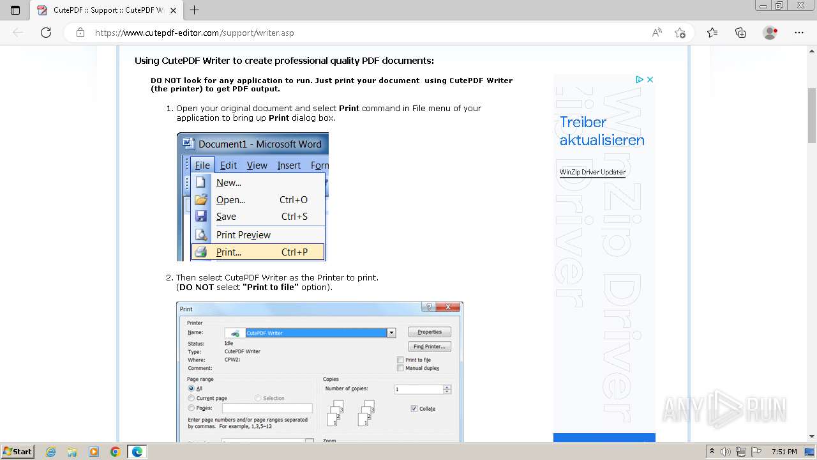Follow the WinZip Driver Updater link
Screen dimensions: 817x460
[592, 172]
